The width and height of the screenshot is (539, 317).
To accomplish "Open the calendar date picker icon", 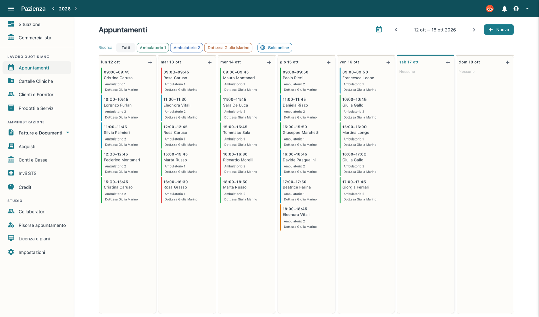I will [x=379, y=30].
